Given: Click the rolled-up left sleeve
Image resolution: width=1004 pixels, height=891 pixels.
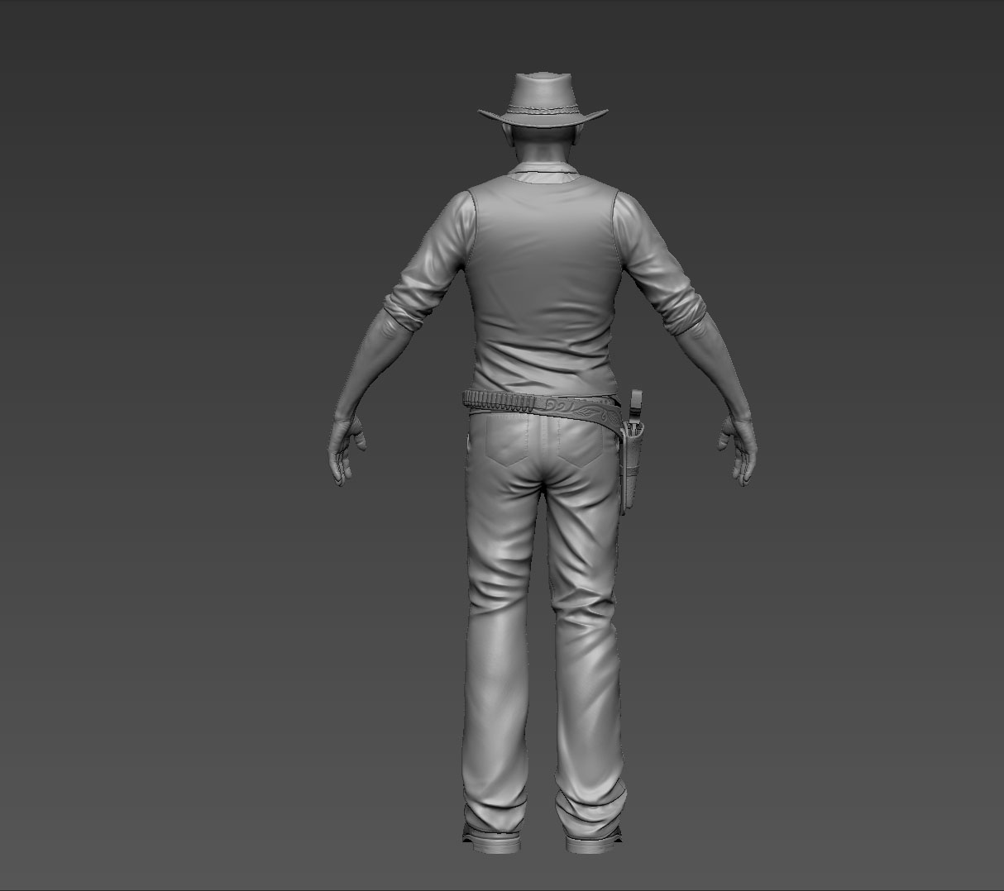Looking at the screenshot, I should 410,301.
